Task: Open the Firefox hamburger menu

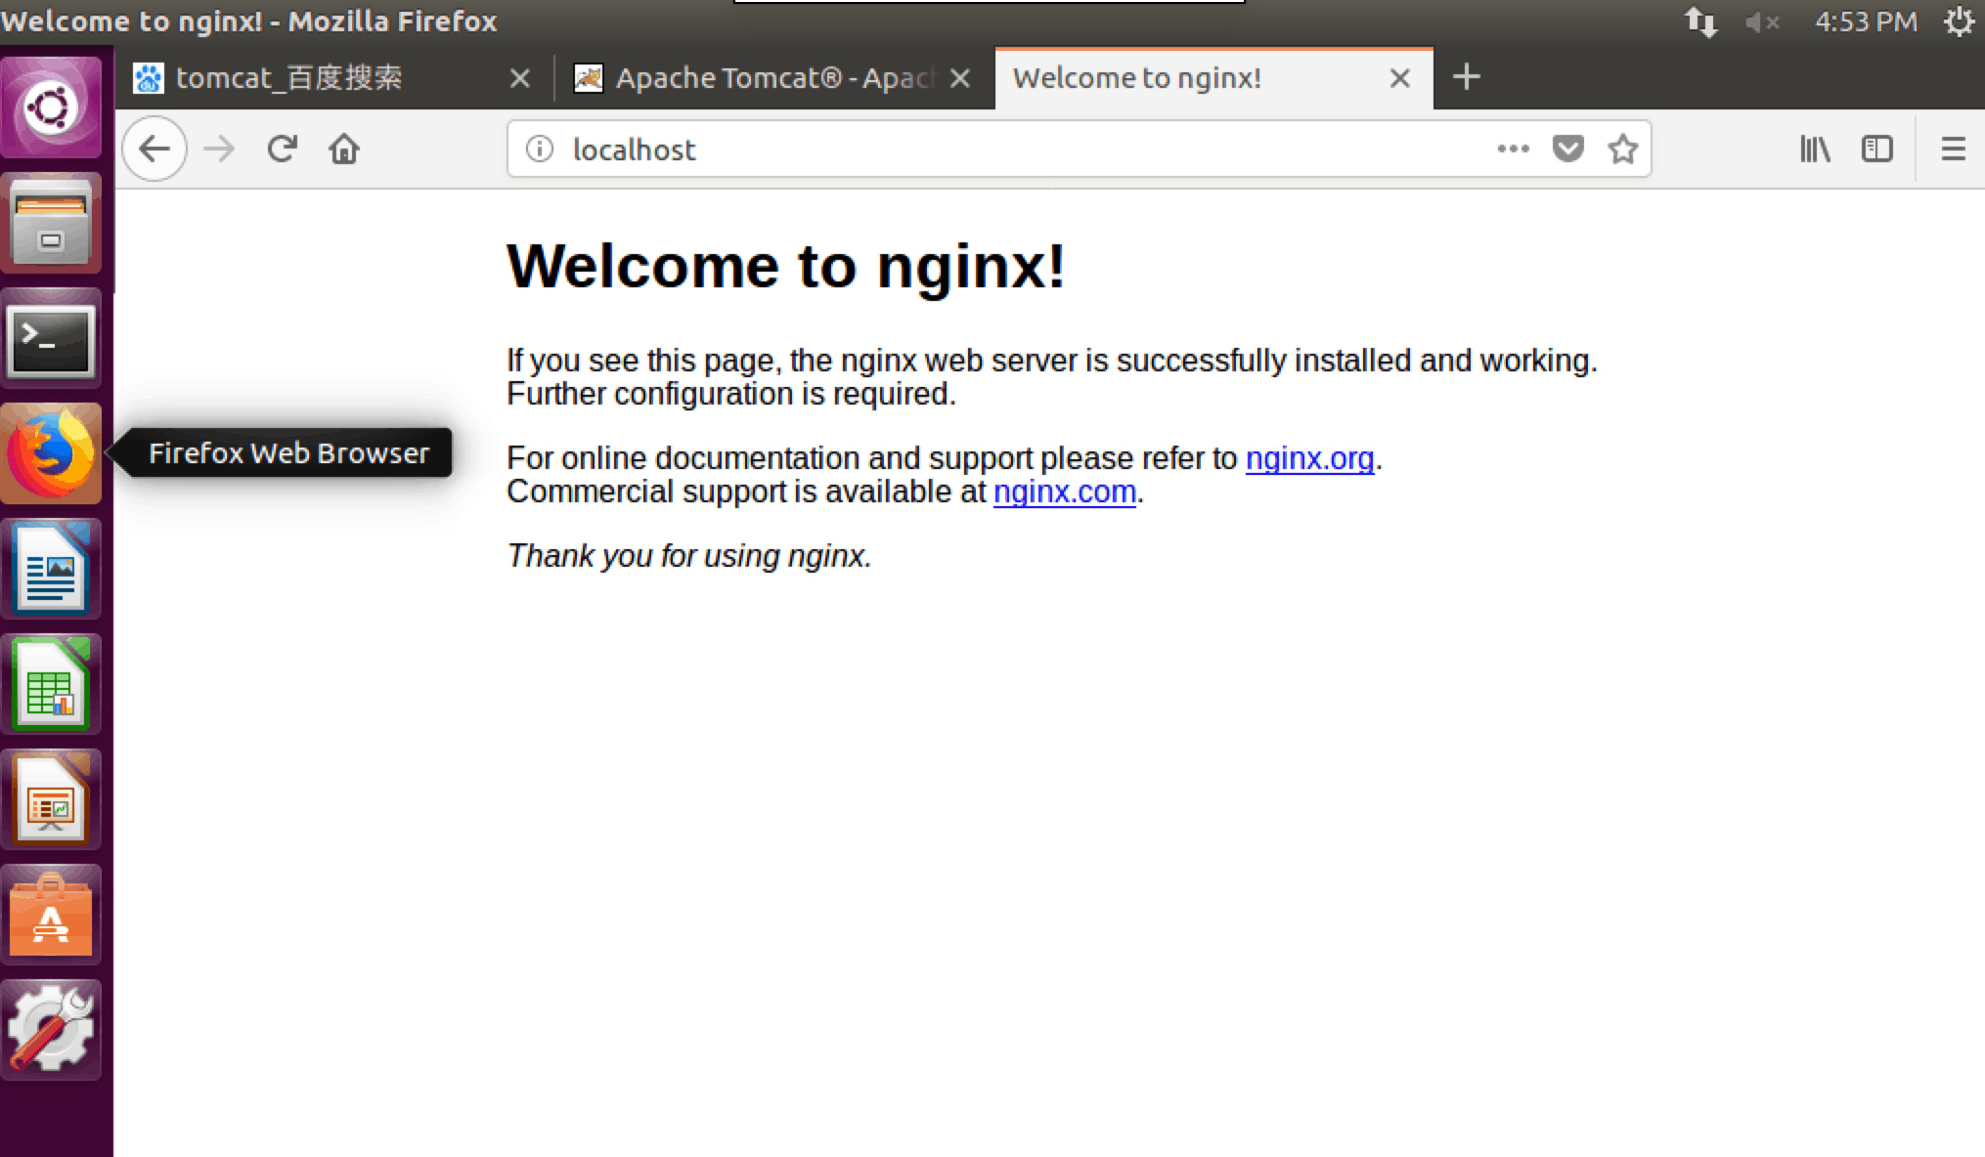Action: point(1954,149)
